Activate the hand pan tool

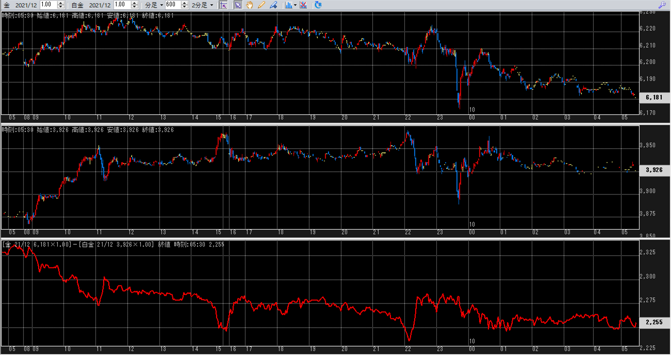[x=250, y=5]
